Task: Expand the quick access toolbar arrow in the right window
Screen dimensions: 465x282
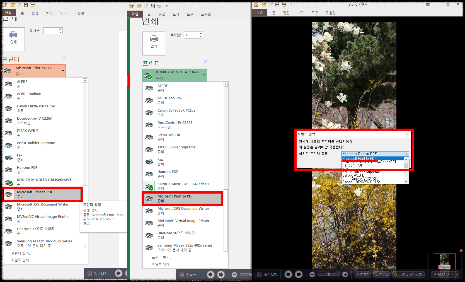Action: click(291, 4)
